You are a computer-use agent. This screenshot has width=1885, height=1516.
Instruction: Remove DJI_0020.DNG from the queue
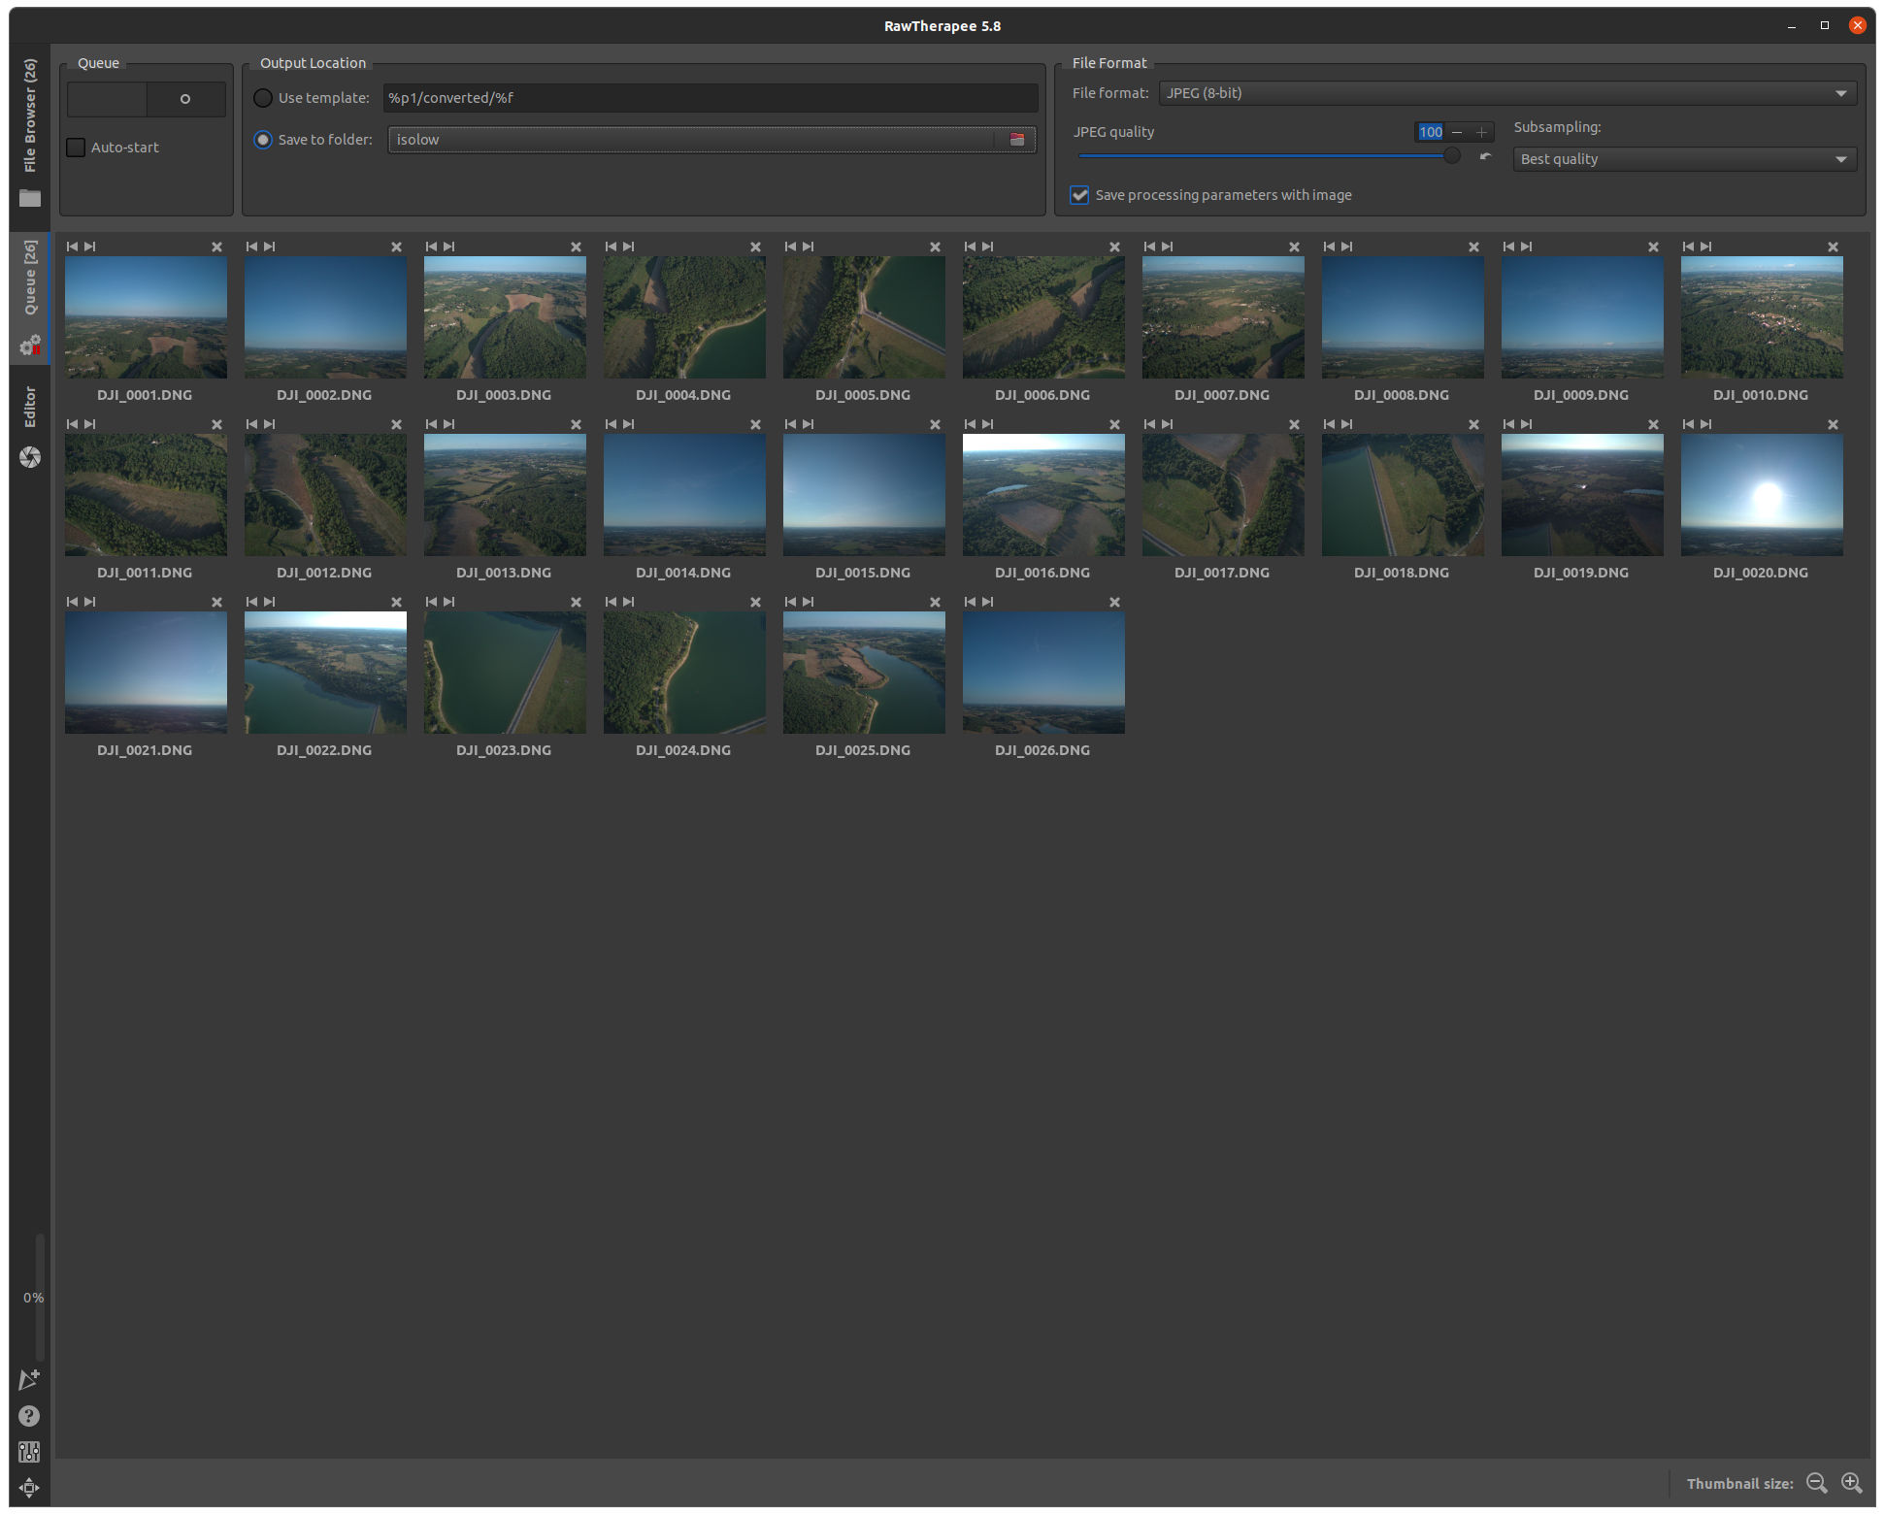coord(1833,425)
